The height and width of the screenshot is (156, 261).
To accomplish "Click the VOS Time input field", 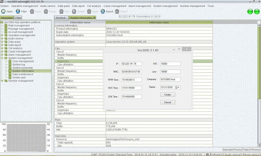I will click(x=131, y=88).
